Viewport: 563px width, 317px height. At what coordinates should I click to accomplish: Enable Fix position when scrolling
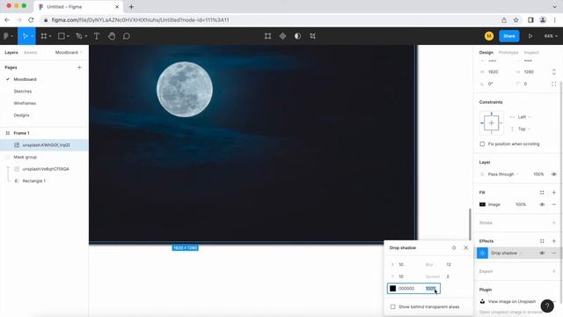482,144
